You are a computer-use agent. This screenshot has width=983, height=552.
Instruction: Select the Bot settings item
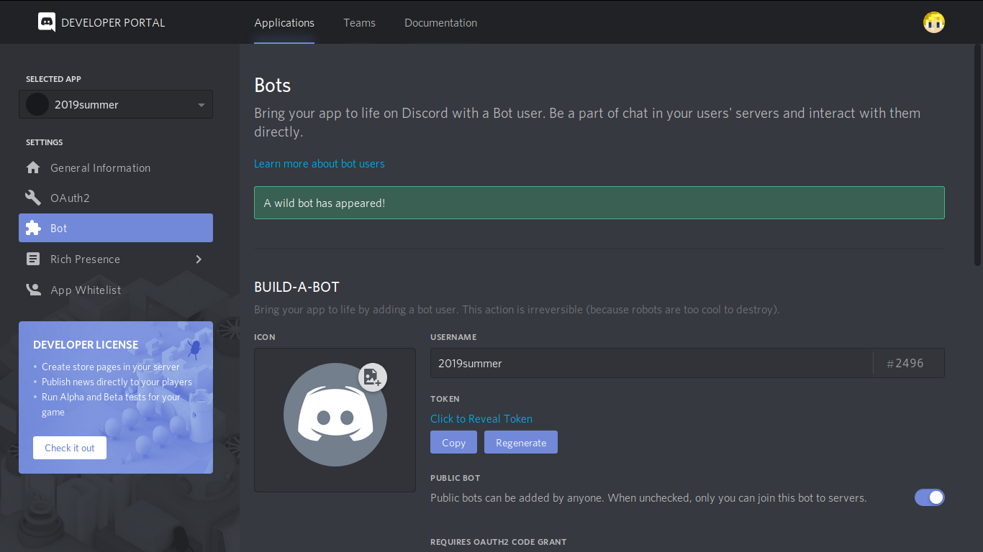(x=116, y=228)
